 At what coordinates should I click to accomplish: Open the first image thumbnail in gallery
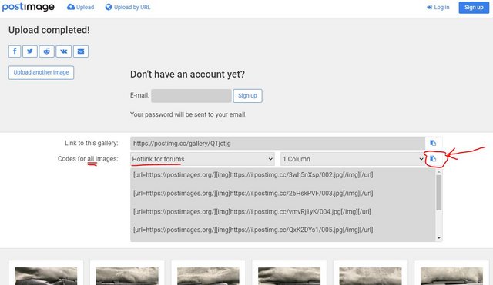pos(46,276)
